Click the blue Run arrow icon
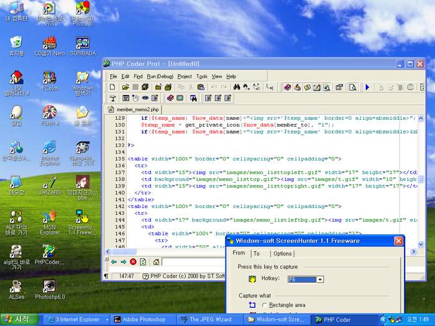This screenshot has width=435, height=326. [367, 88]
